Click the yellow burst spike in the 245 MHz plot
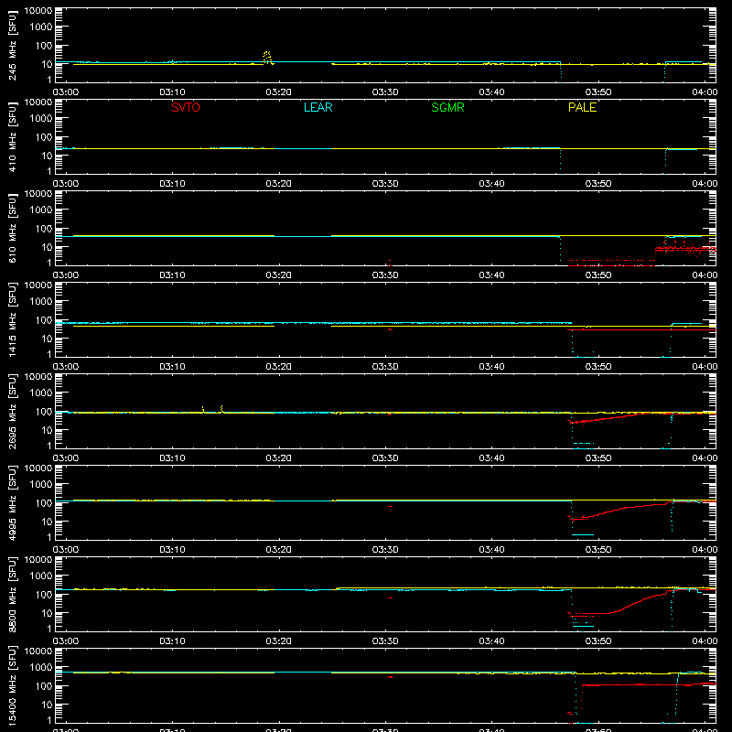 [267, 57]
